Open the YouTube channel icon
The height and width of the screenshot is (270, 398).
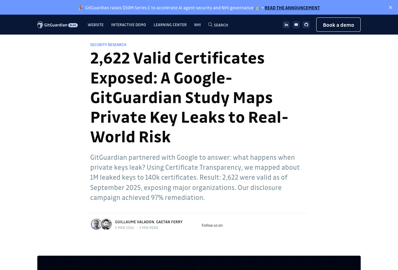click(x=296, y=25)
